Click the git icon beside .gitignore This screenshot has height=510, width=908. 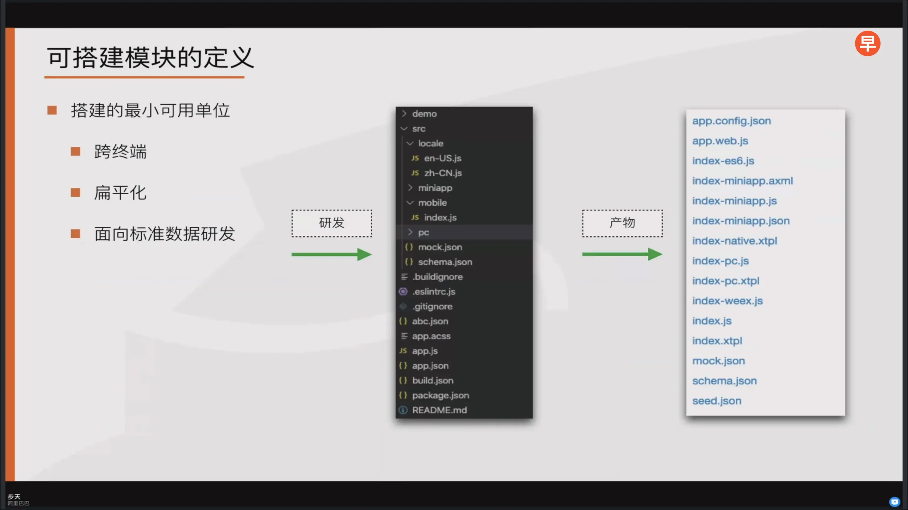coord(403,306)
